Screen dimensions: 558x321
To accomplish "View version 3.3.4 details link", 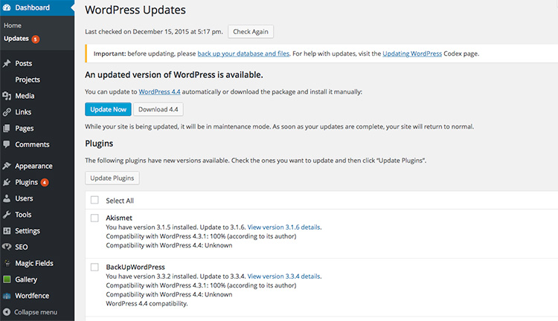I will (x=284, y=276).
